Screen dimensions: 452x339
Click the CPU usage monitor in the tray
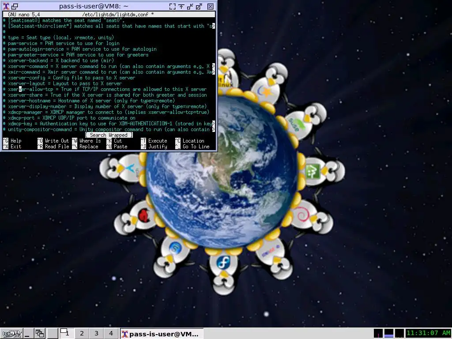click(378, 333)
